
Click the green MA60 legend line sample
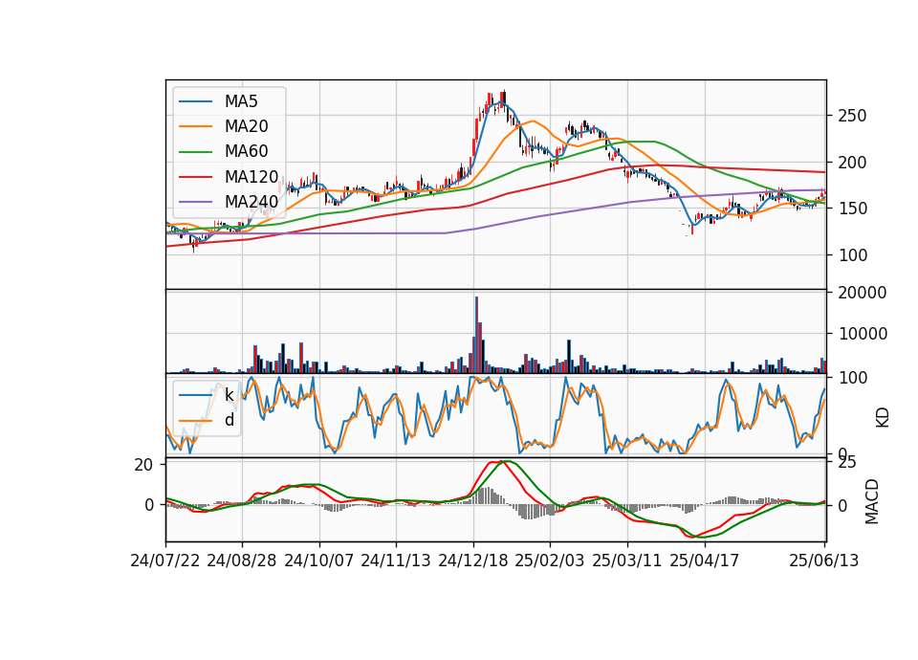(x=195, y=152)
